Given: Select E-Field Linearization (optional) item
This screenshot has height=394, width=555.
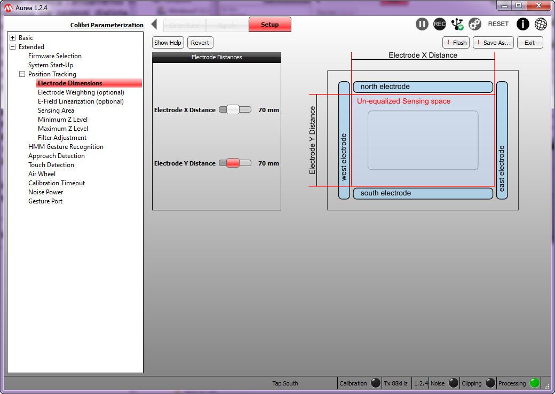Looking at the screenshot, I should [x=81, y=101].
